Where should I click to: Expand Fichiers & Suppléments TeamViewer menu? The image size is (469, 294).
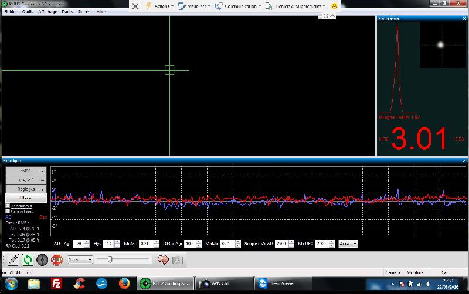pyautogui.click(x=295, y=6)
